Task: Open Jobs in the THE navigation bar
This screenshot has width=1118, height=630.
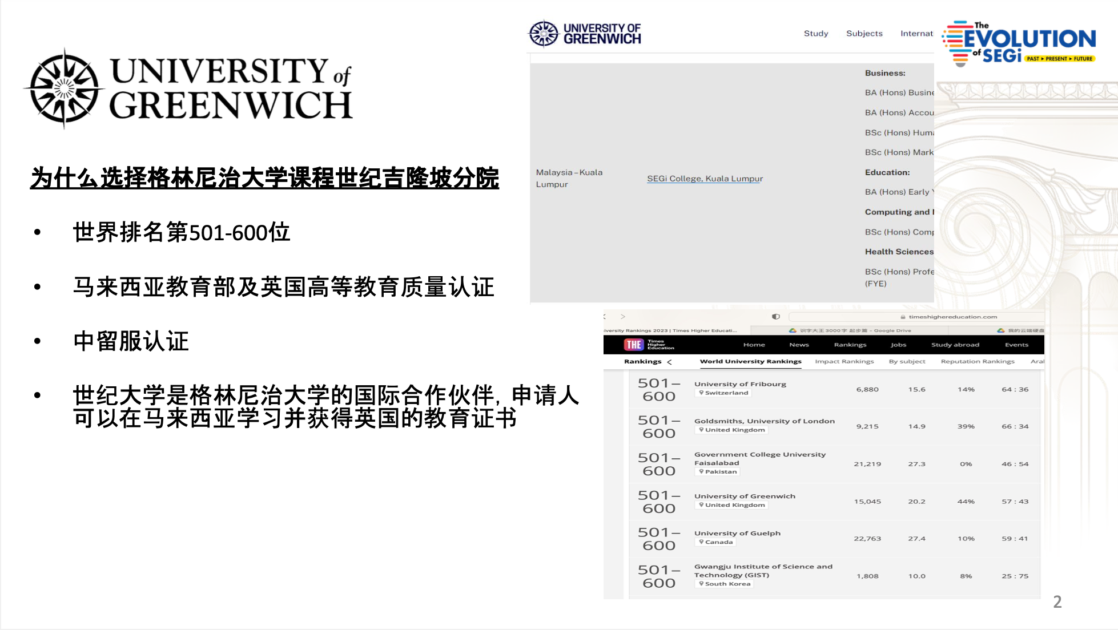Action: point(898,345)
